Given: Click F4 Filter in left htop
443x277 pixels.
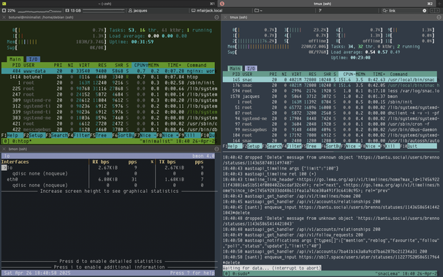Looking at the screenshot, I should point(78,135).
